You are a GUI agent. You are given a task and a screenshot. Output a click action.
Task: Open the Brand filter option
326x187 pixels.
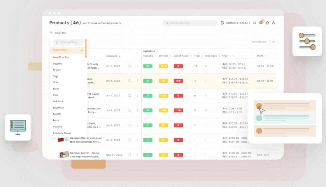(x=56, y=89)
